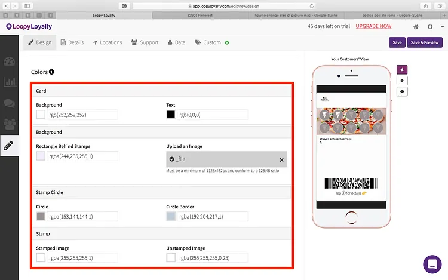Click the uploaded _file image box
This screenshot has width=448, height=280.
(x=226, y=159)
